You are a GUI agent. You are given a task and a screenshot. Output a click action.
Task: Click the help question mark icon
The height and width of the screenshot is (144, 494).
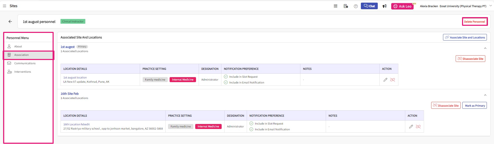(356, 6)
